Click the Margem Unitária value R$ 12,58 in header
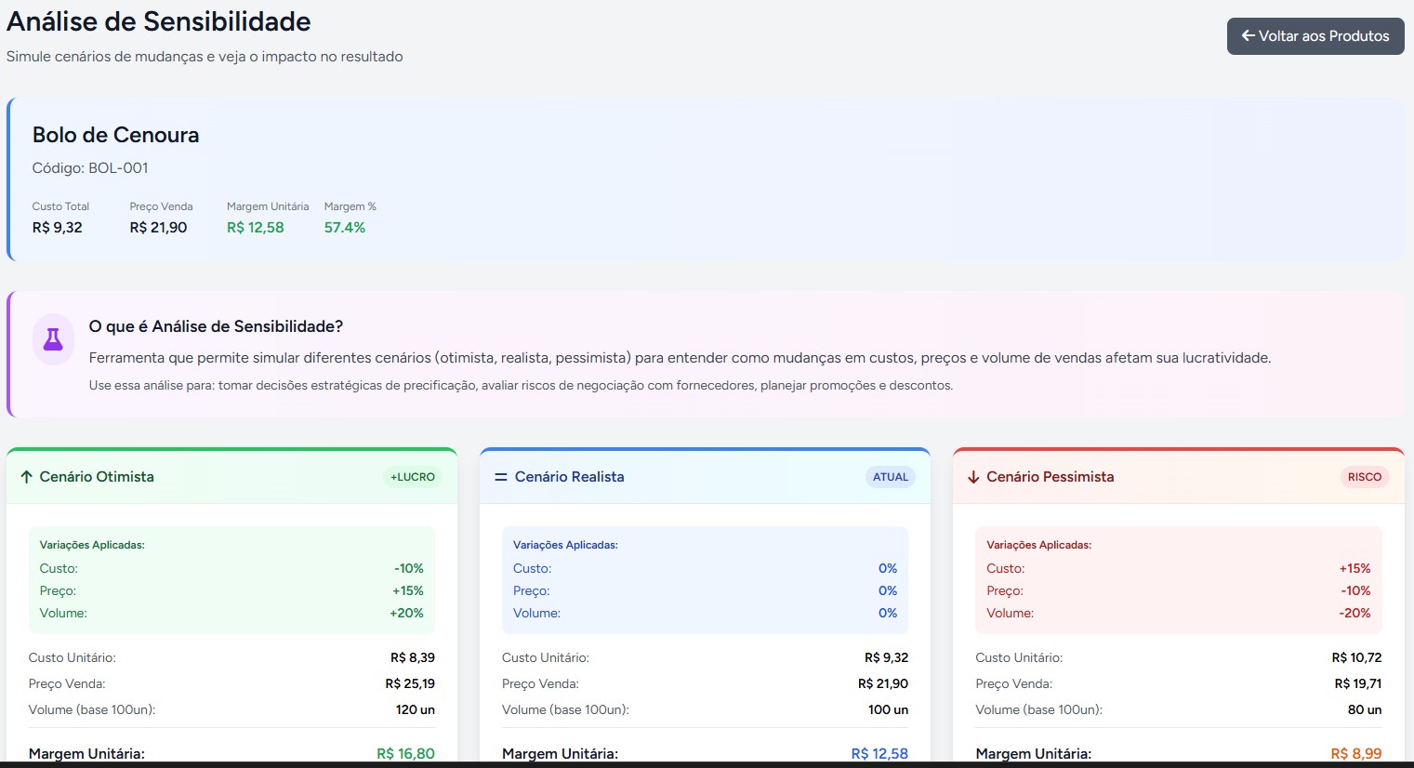 click(255, 228)
